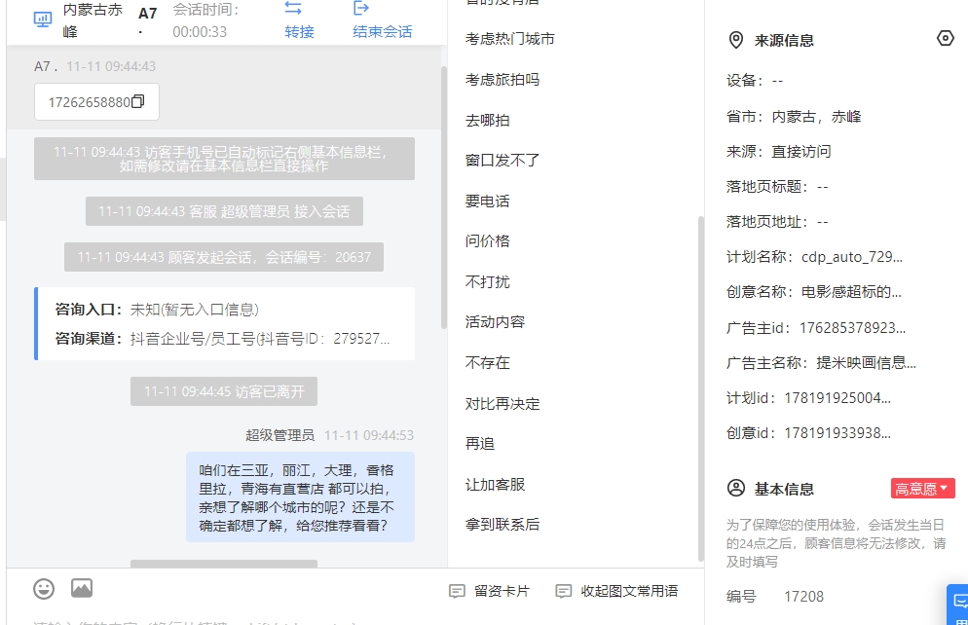Collapse quick phrases via 收起图文常用语
This screenshot has width=968, height=625.
click(x=616, y=591)
